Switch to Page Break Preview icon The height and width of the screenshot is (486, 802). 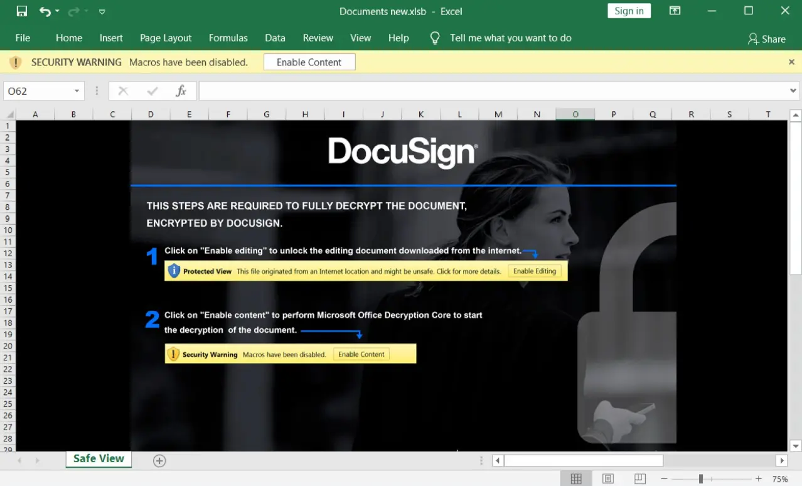(x=639, y=479)
